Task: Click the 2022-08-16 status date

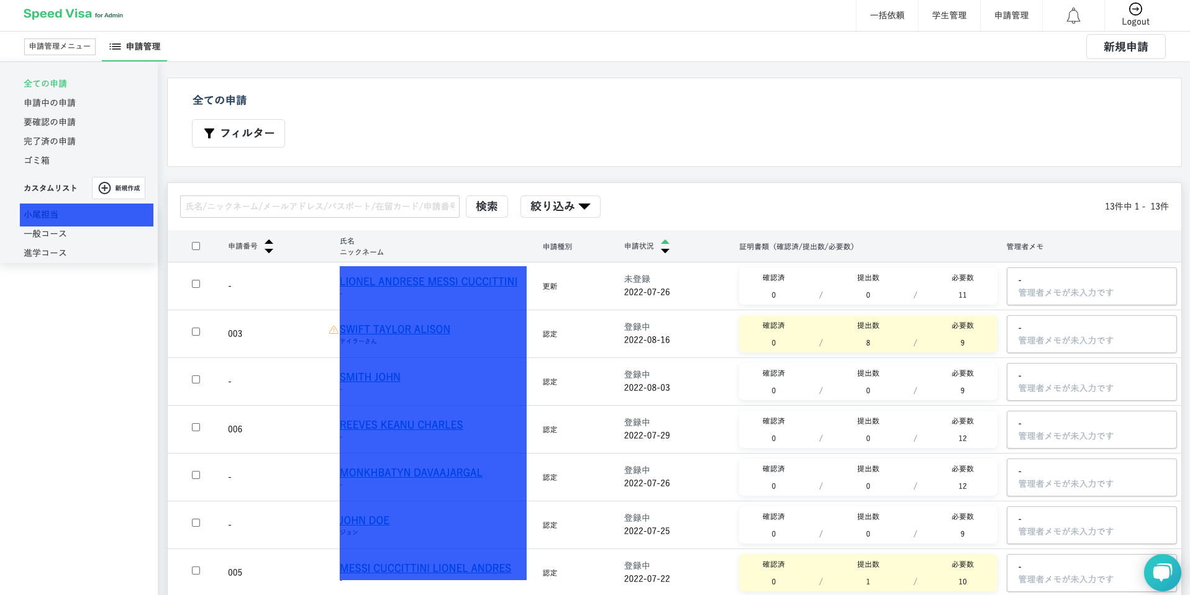Action: [x=647, y=340]
